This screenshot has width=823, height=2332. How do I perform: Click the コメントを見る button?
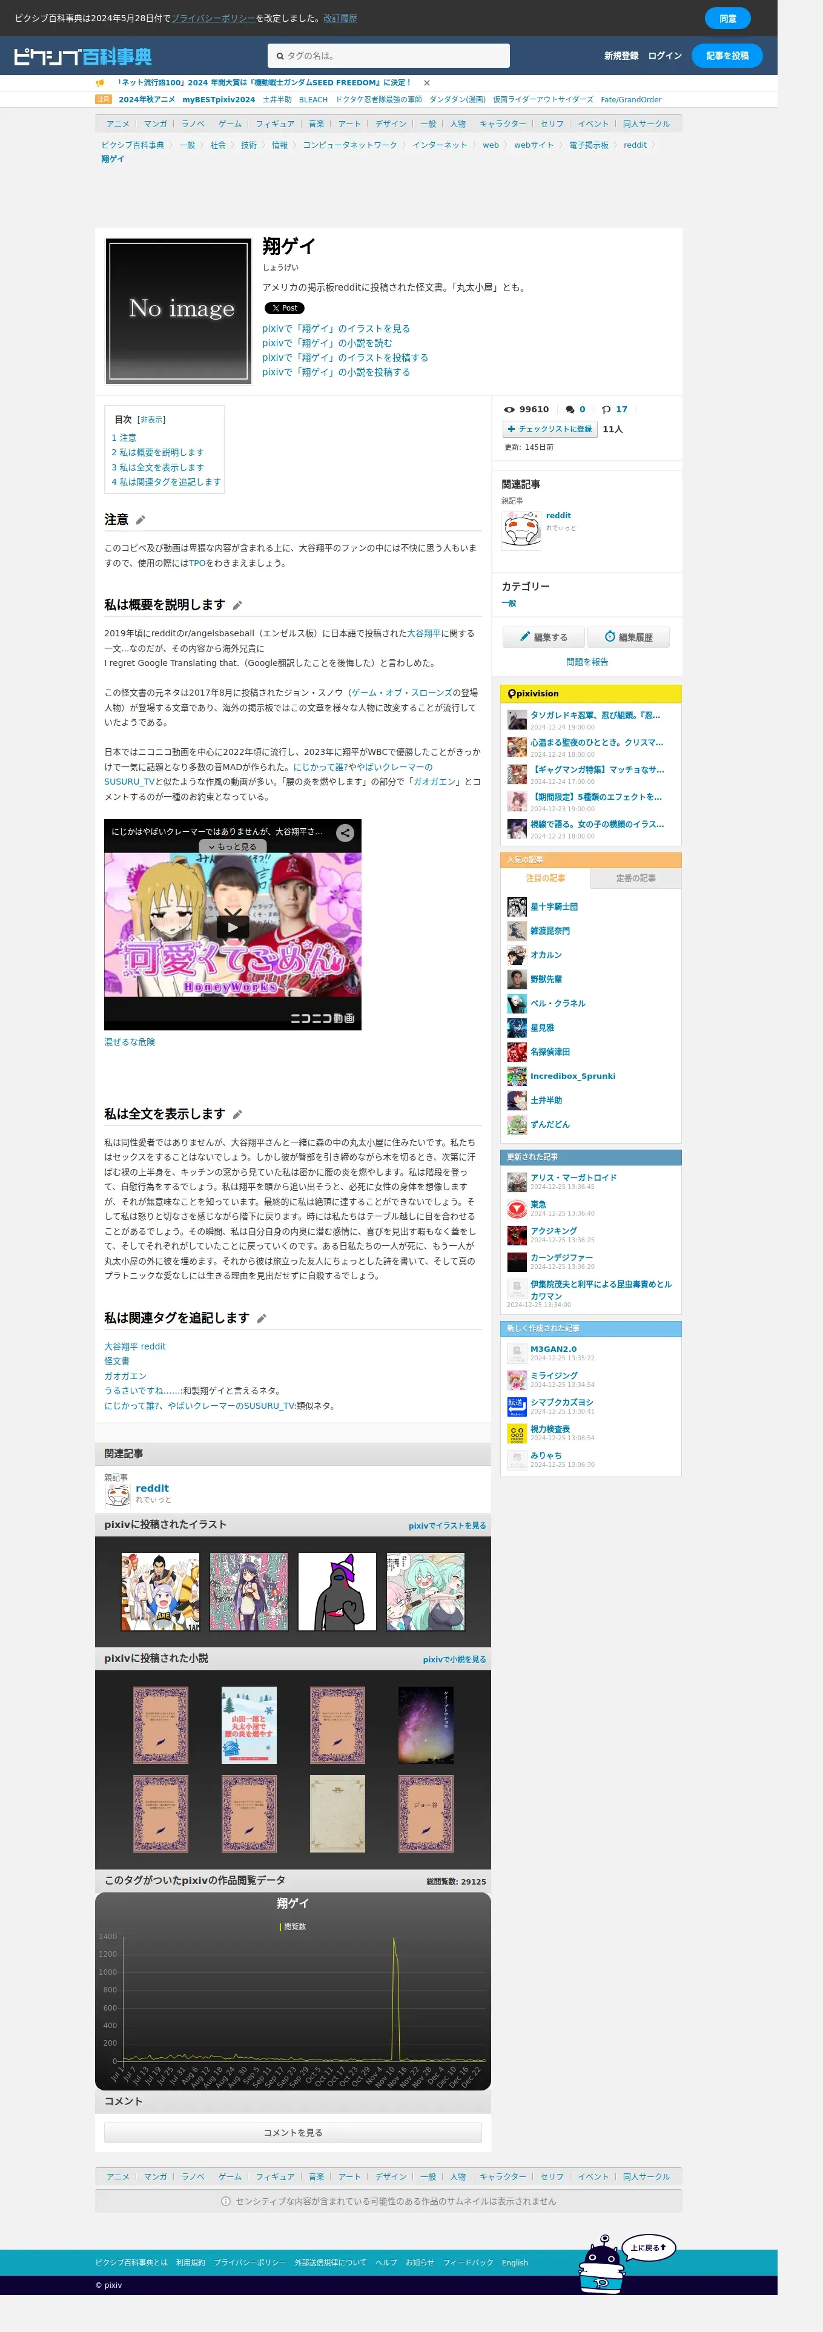pyautogui.click(x=293, y=2133)
